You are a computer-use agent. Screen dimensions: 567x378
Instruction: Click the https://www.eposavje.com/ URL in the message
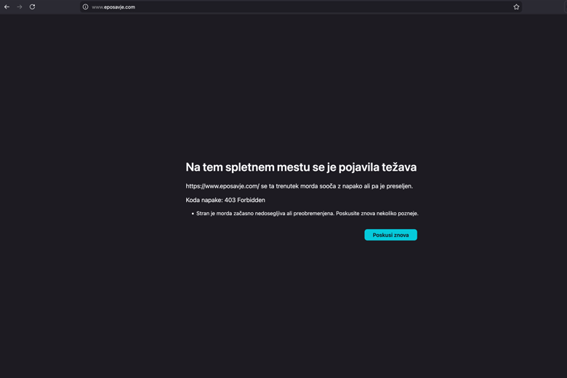point(222,186)
